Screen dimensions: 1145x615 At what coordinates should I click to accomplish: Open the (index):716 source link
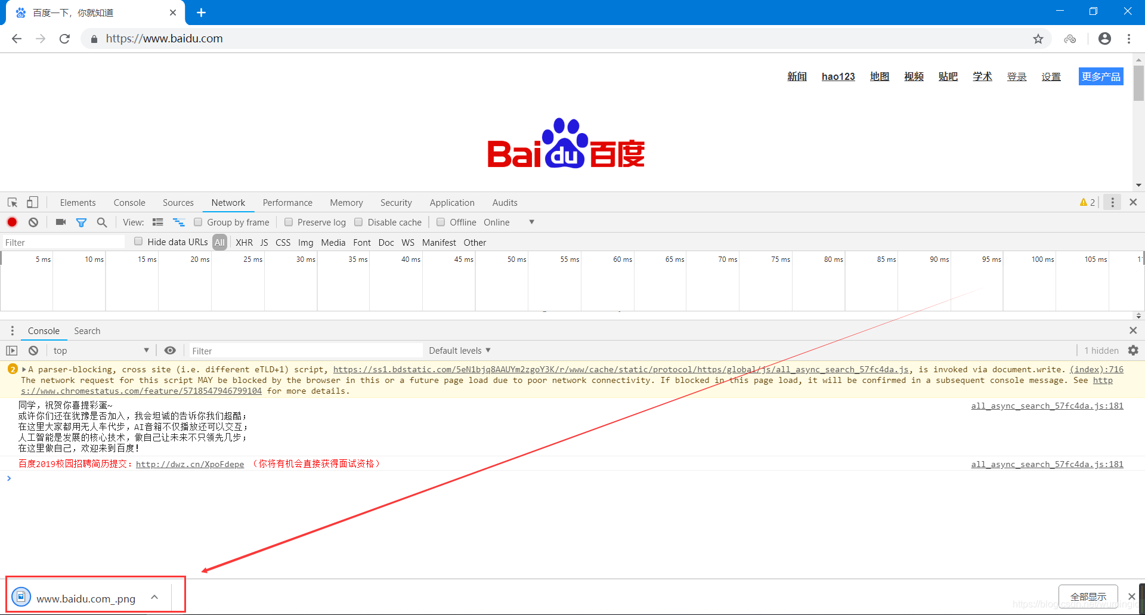point(1097,369)
